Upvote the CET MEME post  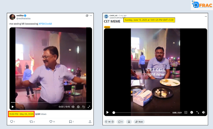pyautogui.click(x=106, y=122)
